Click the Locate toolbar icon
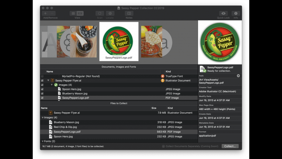Screen dimensions: 282x159 pyautogui.click(x=110, y=13)
